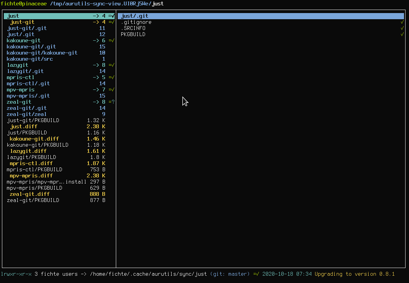
Task: Open the 'mpv-mpris.diff' file
Action: (x=59, y=176)
